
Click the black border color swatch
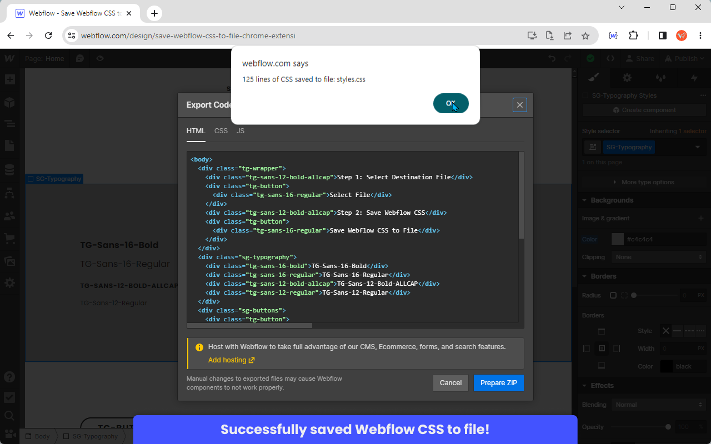pyautogui.click(x=667, y=366)
